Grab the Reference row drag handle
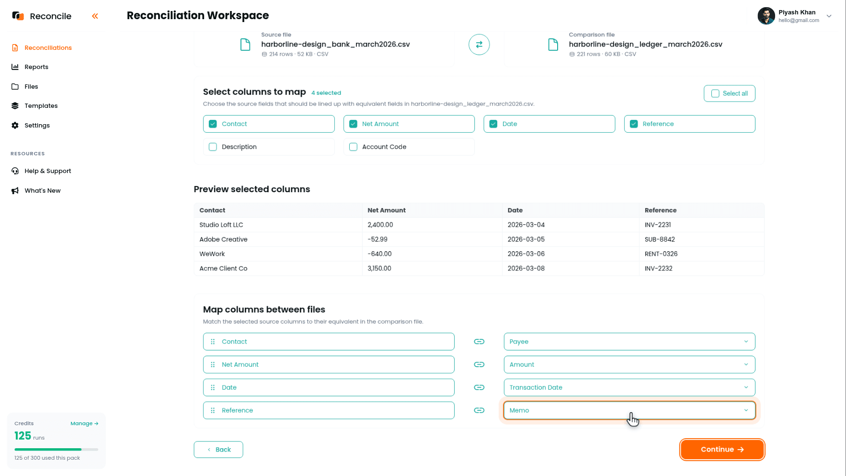Viewport: 846px width, 476px height. pyautogui.click(x=213, y=410)
